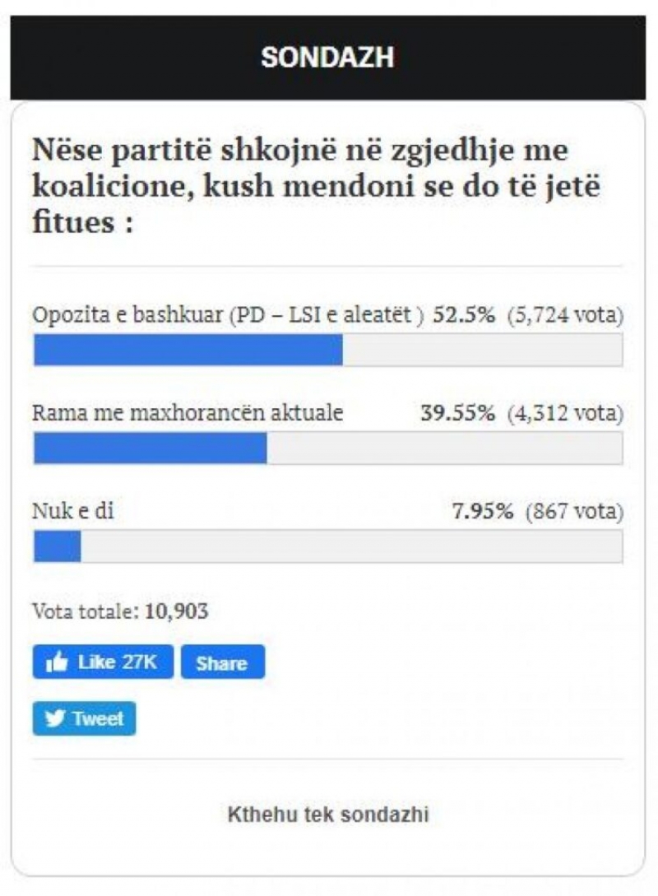Click the SONDAZH header title
This screenshot has width=658, height=896.
pyautogui.click(x=328, y=57)
